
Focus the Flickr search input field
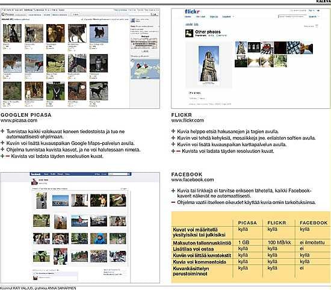click(292, 16)
